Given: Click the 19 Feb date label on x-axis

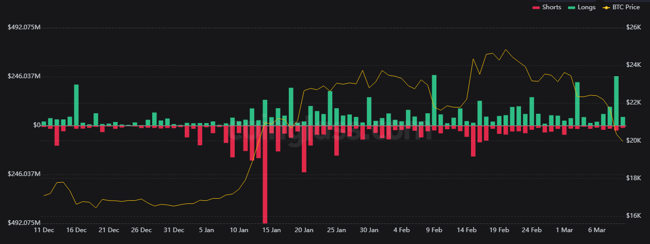Looking at the screenshot, I should [x=499, y=230].
